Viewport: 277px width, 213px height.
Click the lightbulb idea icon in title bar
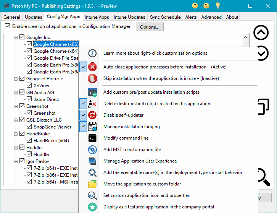point(217,6)
